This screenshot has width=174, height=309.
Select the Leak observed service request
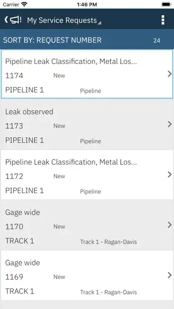pyautogui.click(x=87, y=124)
